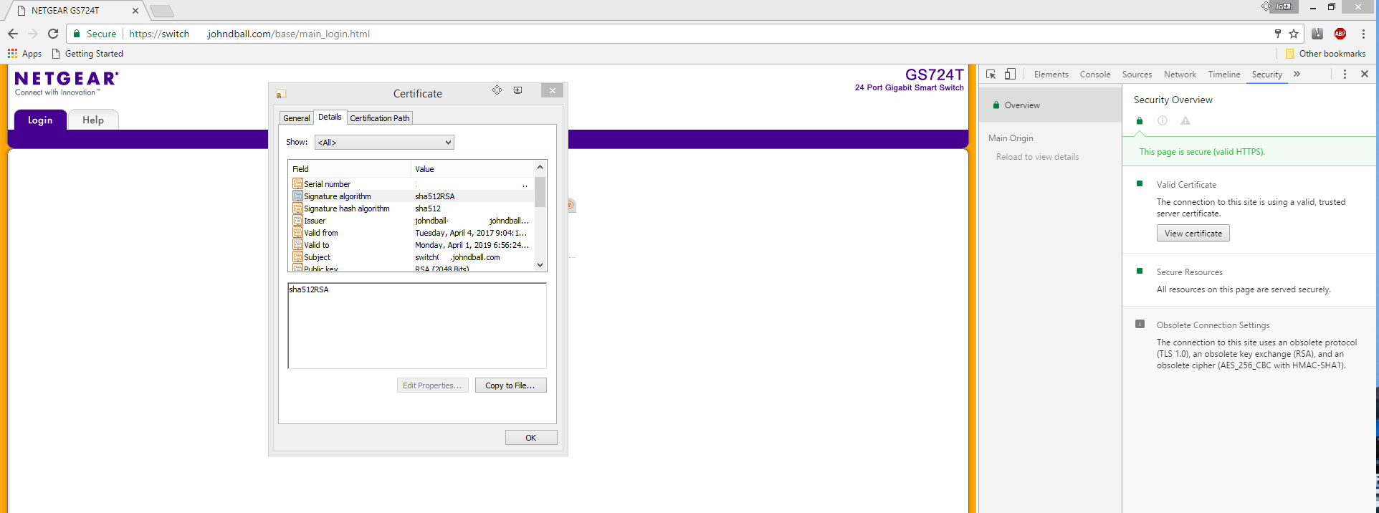Viewport: 1379px width, 513px height.
Task: Select the Security DevTools tab
Action: click(x=1267, y=75)
